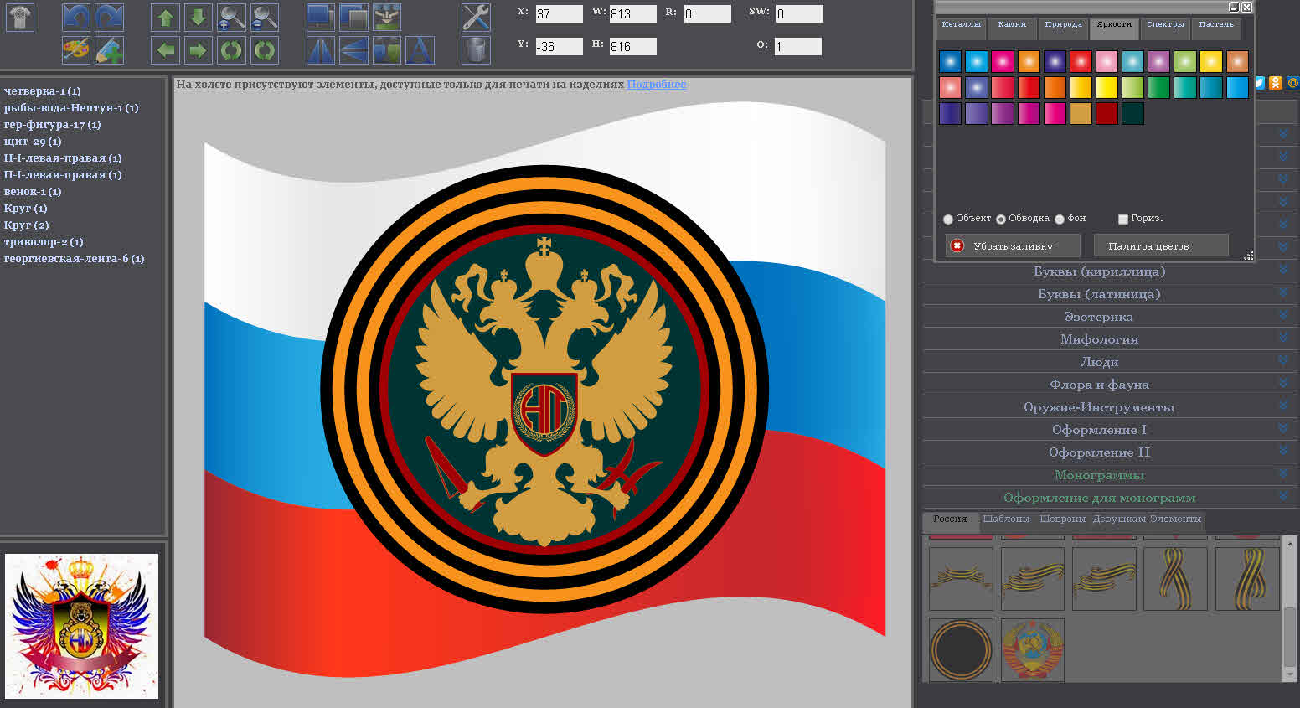The width and height of the screenshot is (1300, 708).
Task: Switch to the Спектры palette tab
Action: [x=1166, y=28]
